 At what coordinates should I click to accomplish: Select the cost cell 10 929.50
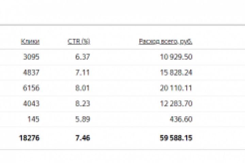tap(176, 57)
